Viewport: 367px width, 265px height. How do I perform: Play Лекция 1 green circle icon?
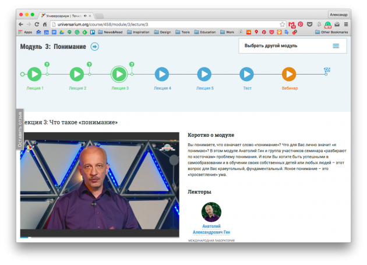click(x=34, y=74)
